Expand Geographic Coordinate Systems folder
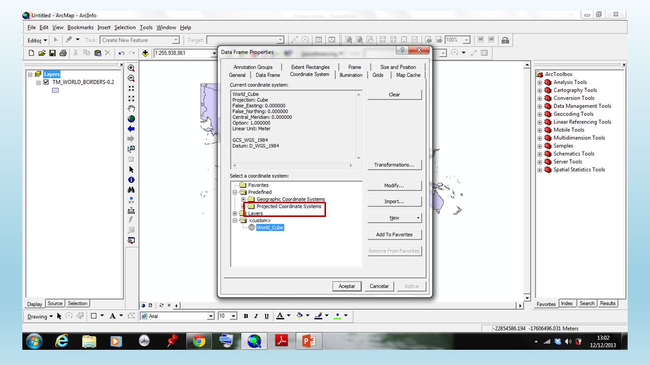The width and height of the screenshot is (650, 365). [x=243, y=199]
